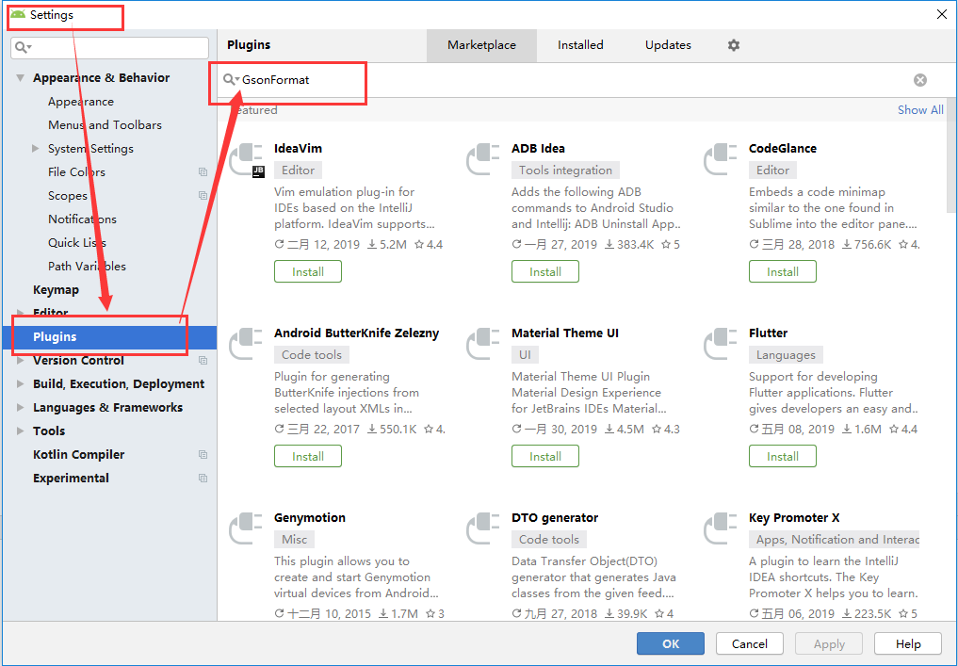The width and height of the screenshot is (958, 666).
Task: Click Tools integration tag under ADB Idea
Action: coord(565,170)
